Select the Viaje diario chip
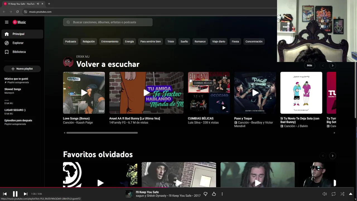This screenshot has height=201, width=357. [219, 42]
